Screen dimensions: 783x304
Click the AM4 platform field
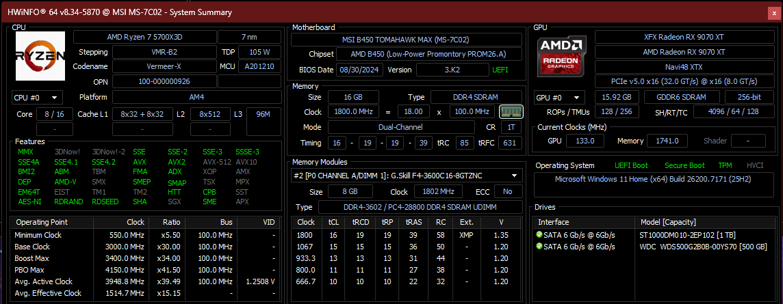tap(196, 97)
